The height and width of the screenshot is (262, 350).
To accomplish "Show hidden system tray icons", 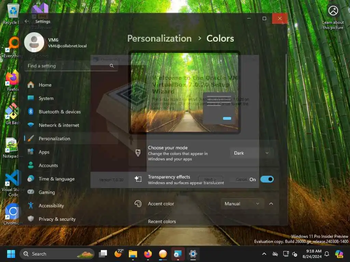I will coord(264,254).
